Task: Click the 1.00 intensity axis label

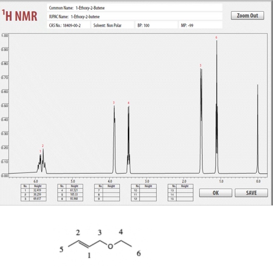Action: click(x=5, y=36)
